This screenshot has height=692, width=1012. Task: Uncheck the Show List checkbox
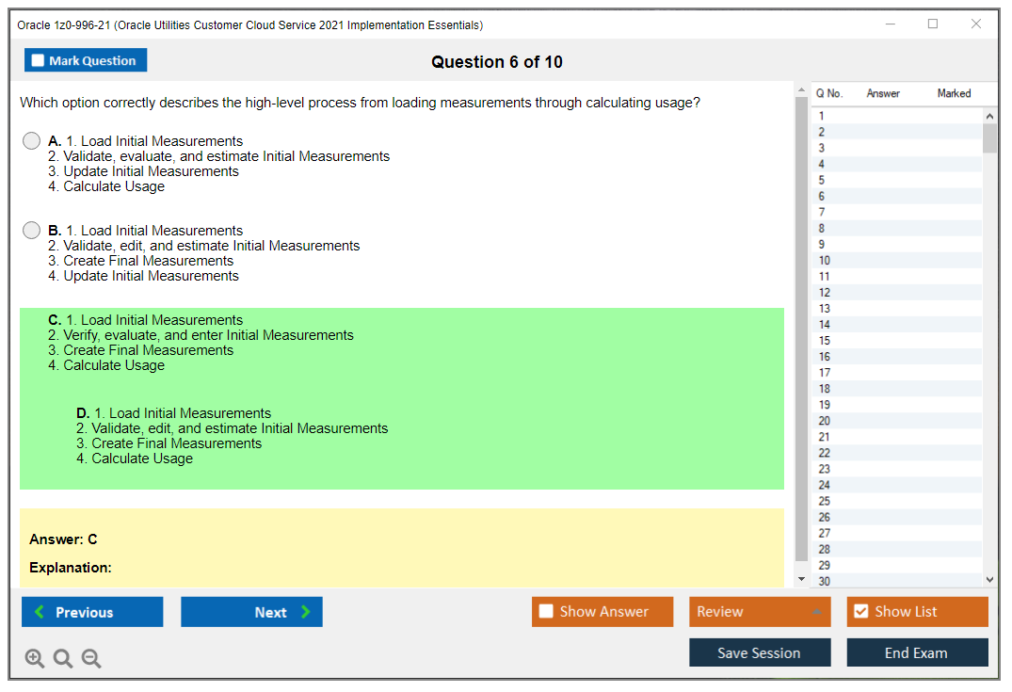tap(860, 612)
